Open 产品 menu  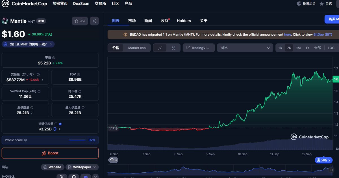pyautogui.click(x=128, y=4)
